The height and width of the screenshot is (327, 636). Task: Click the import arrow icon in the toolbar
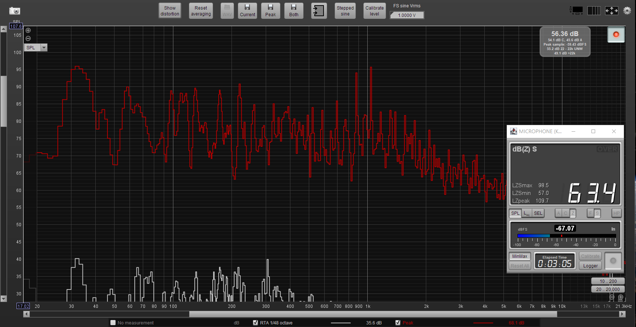(319, 11)
